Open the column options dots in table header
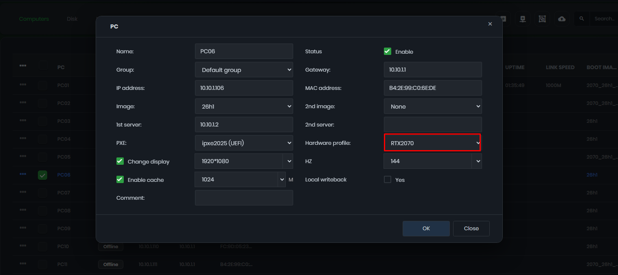Screen dimensions: 618x275 tap(23, 65)
